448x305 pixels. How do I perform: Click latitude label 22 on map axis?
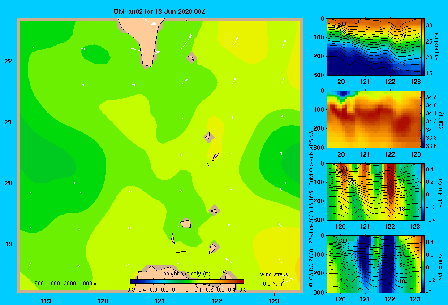tap(9, 61)
